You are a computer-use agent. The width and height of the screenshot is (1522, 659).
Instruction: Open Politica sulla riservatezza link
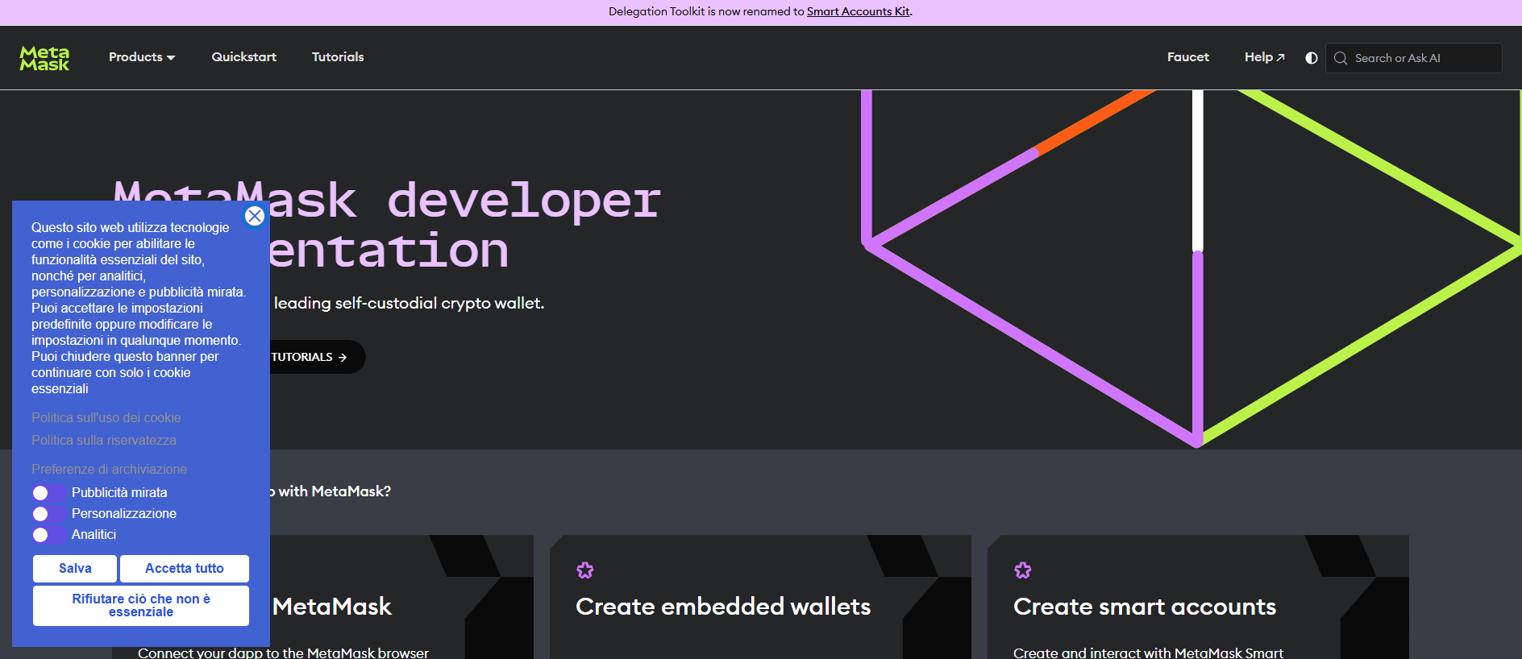[104, 440]
